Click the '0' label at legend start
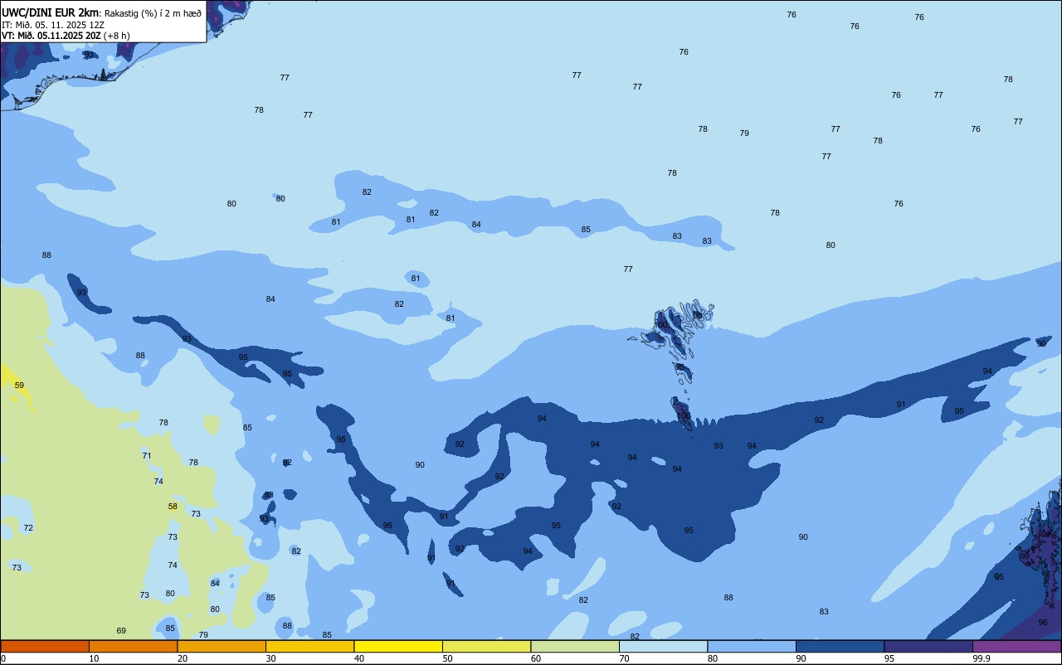Screen dimensions: 1062x665 [3, 658]
